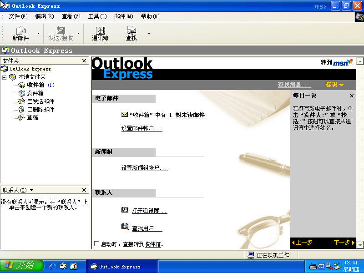Click the 新邮件 new mail toolbar icon
The width and height of the screenshot is (364, 273).
(20, 30)
